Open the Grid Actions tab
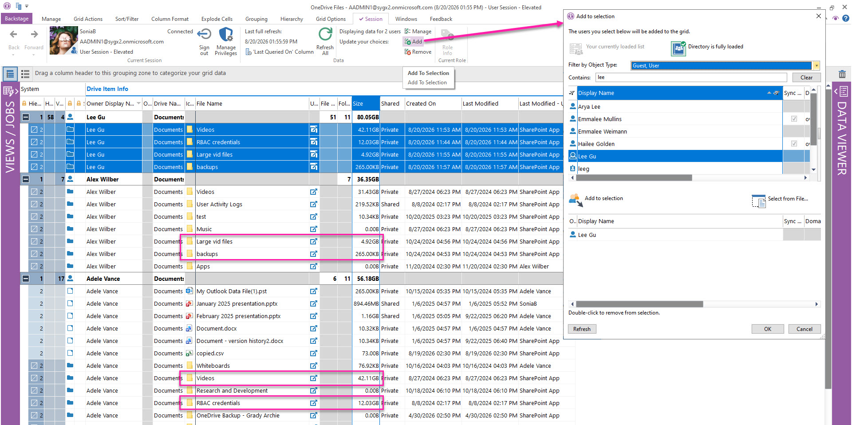Screen dimensions: 852x425 coord(88,19)
